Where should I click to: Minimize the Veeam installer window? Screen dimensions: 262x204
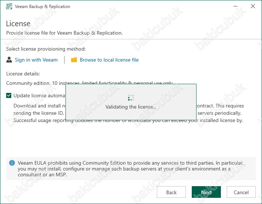coord(235,6)
